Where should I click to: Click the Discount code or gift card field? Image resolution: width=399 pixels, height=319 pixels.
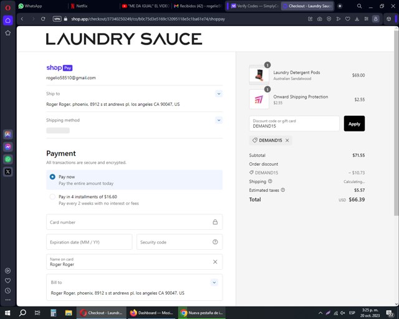(294, 123)
